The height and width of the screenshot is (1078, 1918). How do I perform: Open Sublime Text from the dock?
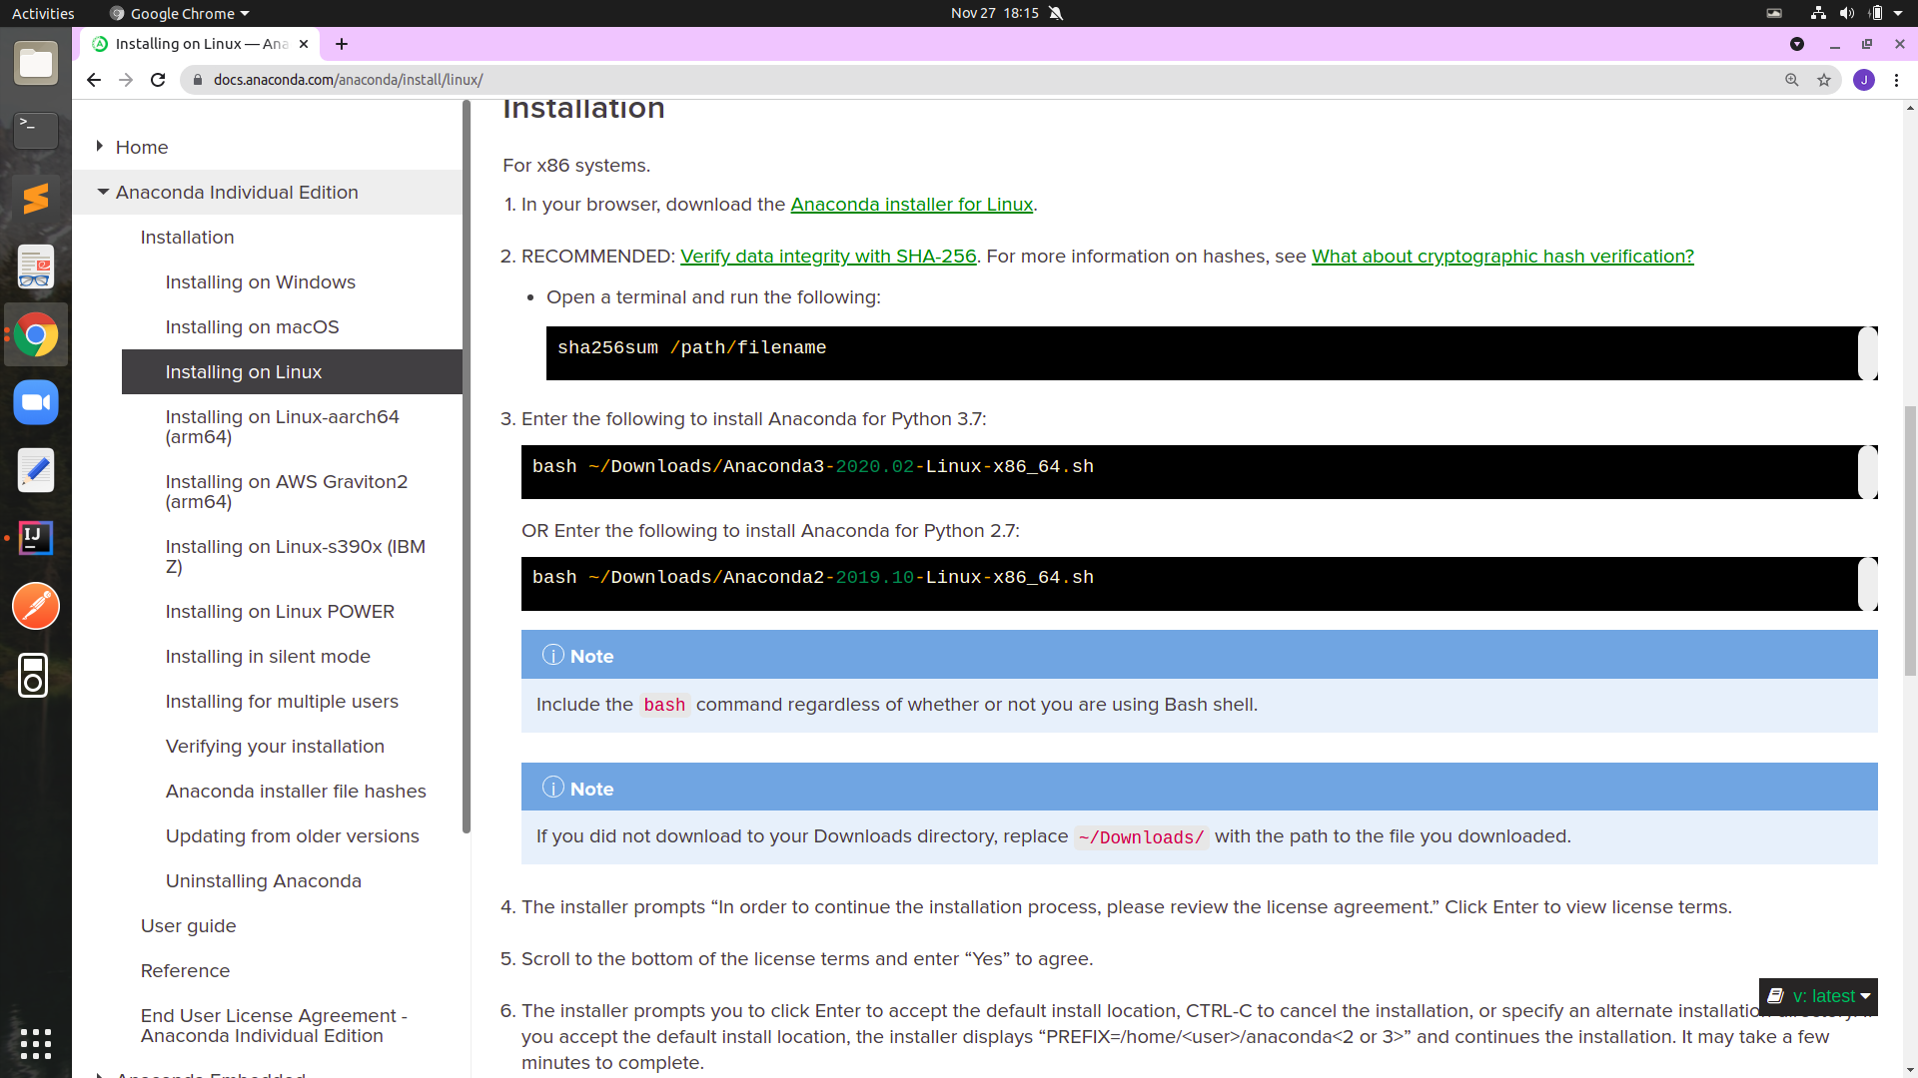point(36,199)
